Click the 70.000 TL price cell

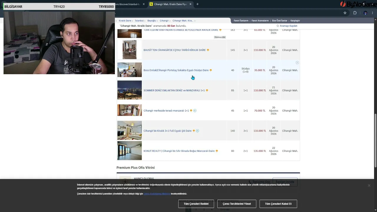click(260, 111)
